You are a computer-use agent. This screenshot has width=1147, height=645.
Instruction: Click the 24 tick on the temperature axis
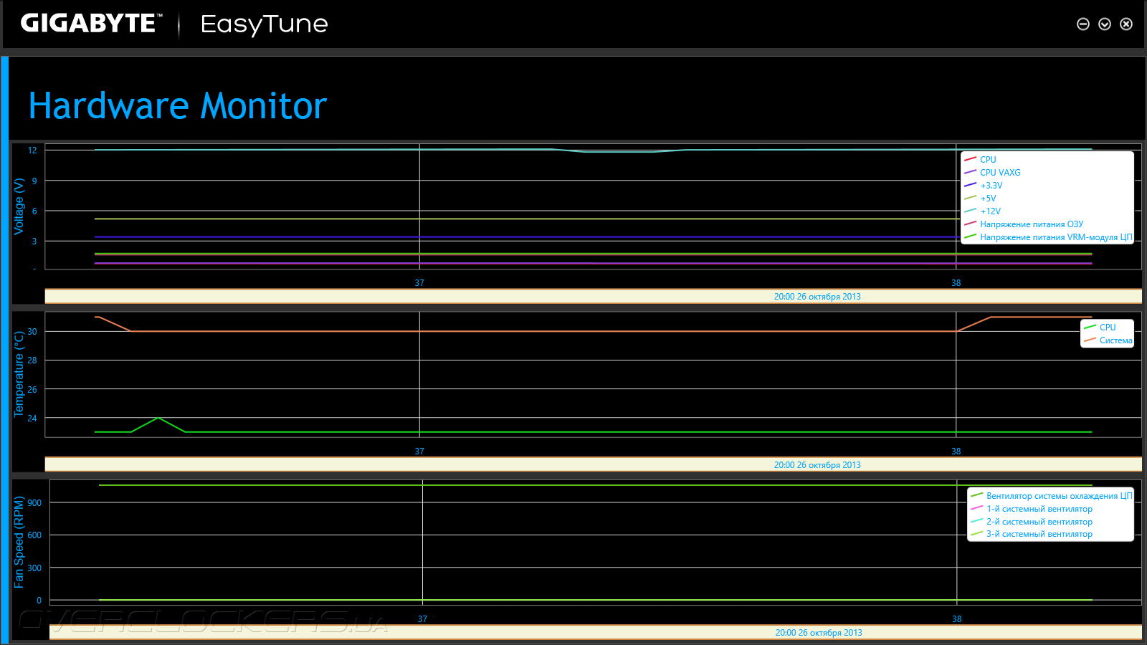click(x=32, y=419)
